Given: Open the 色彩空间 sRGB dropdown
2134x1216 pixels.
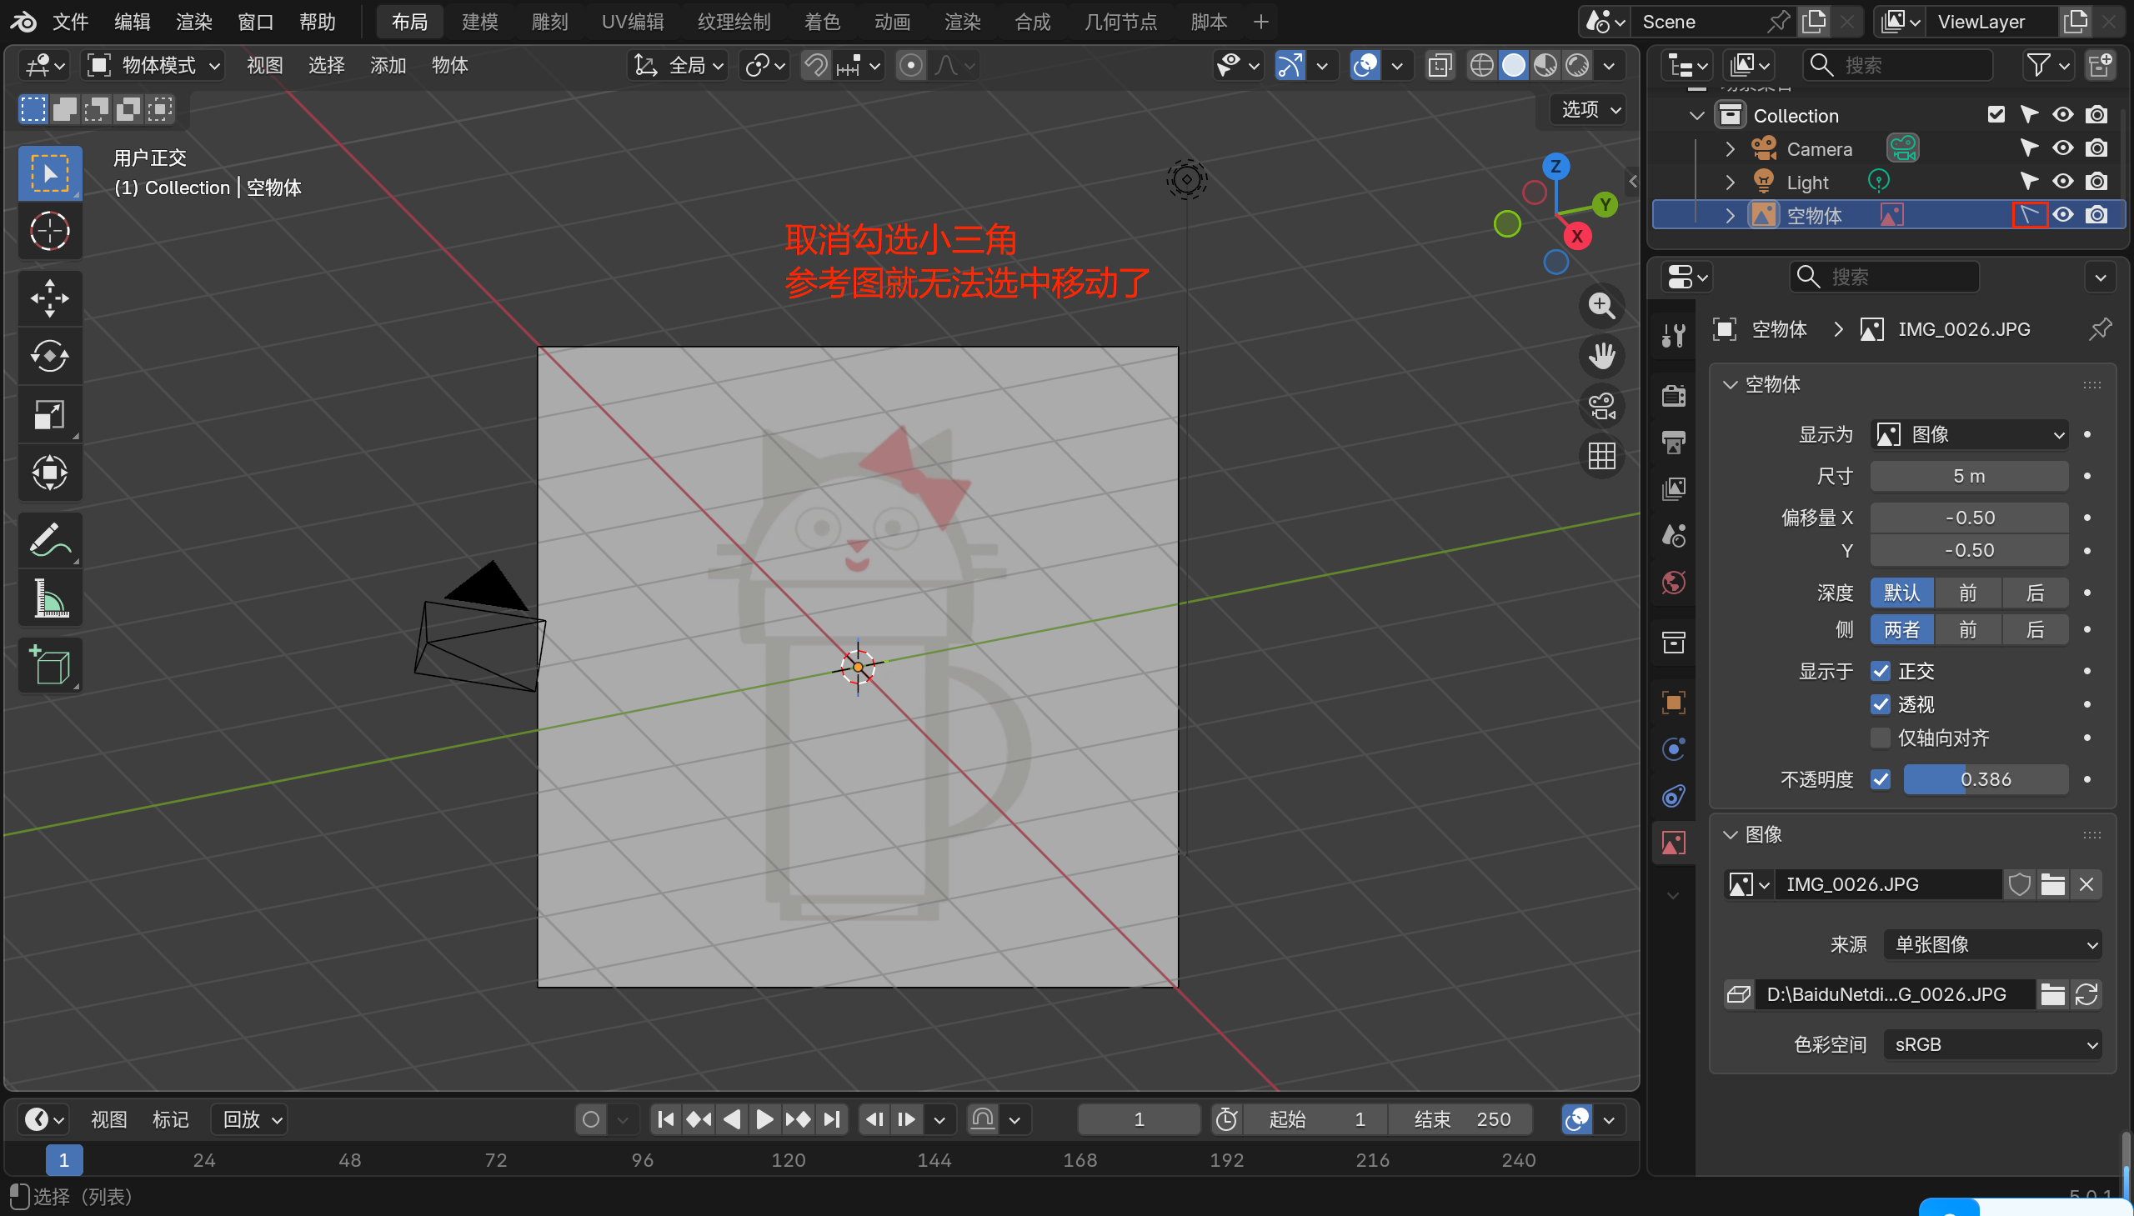Looking at the screenshot, I should (1992, 1044).
